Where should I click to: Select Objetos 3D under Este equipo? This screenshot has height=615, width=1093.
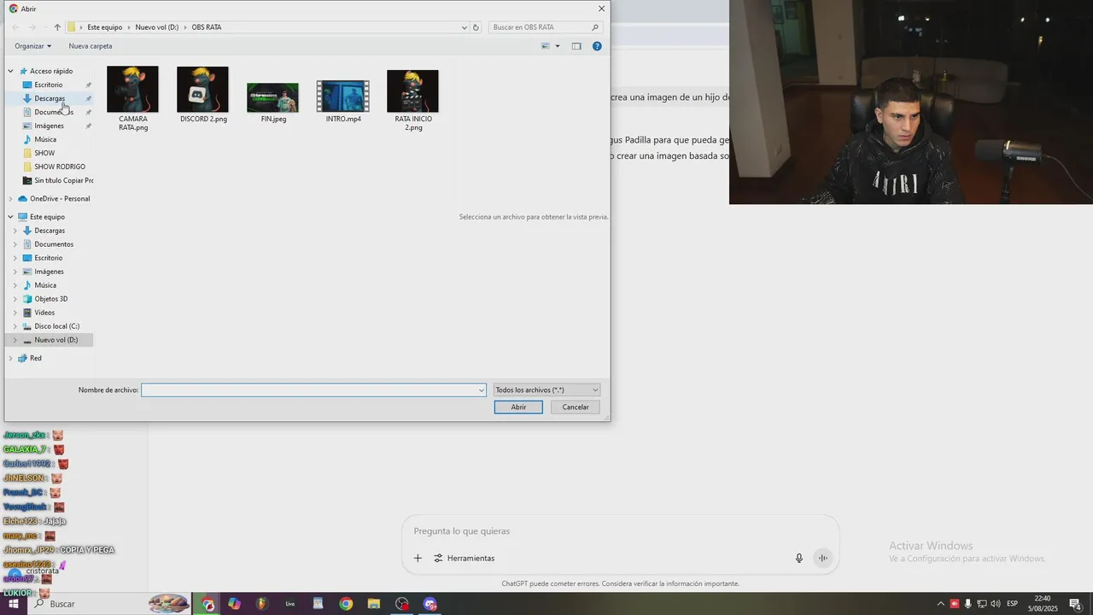pos(51,299)
